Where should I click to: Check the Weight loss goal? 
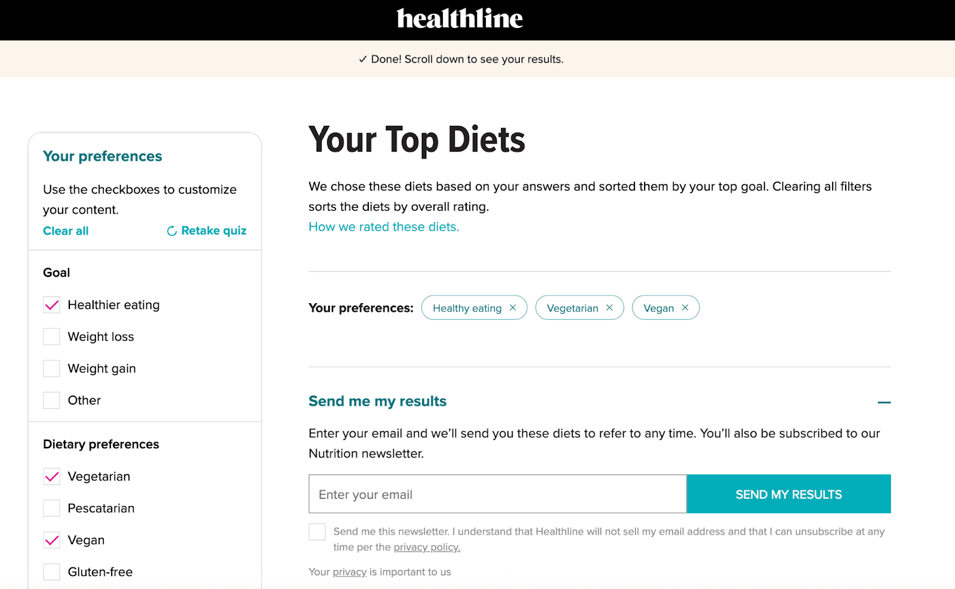(52, 337)
